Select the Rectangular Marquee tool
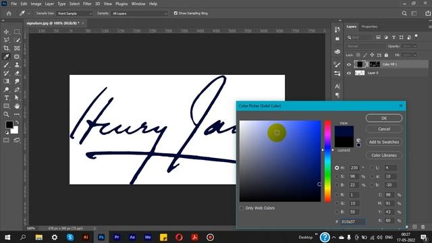 click(17, 32)
